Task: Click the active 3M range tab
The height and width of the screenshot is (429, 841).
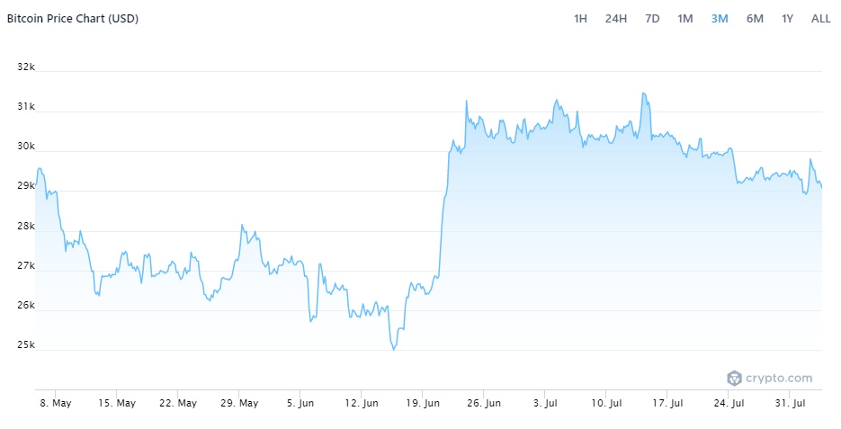Action: pos(720,19)
